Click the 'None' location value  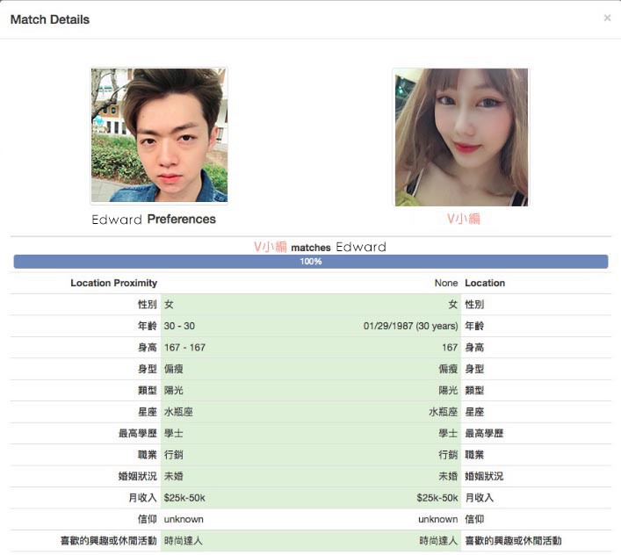pyautogui.click(x=446, y=283)
